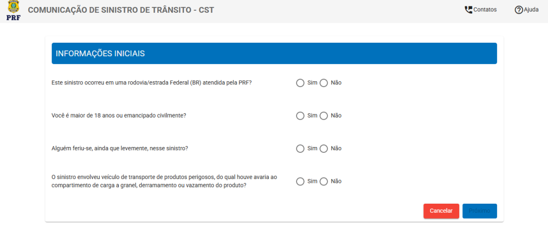Open the Contatos link text

tap(485, 10)
